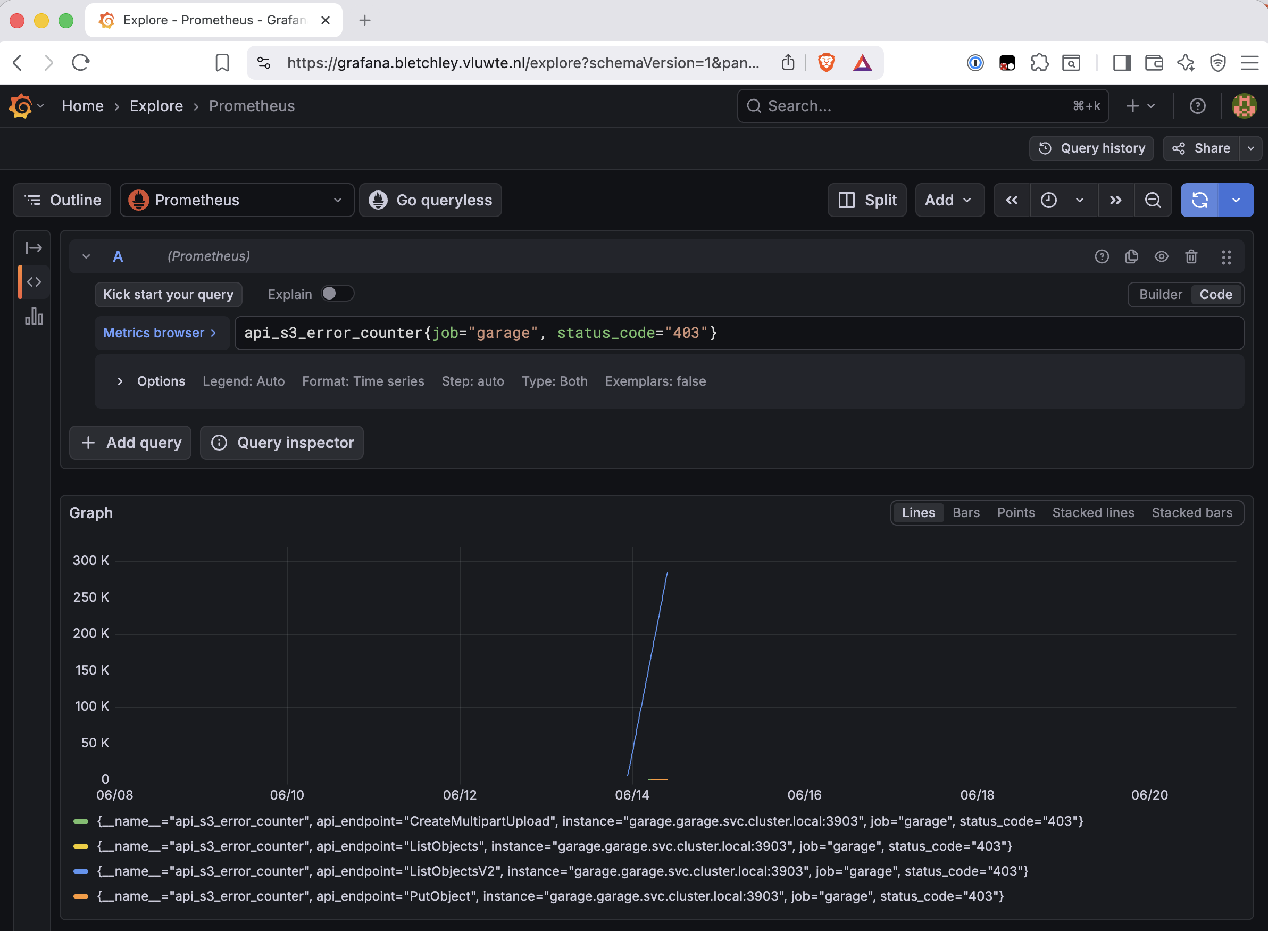Click the query A drag handle icon
Screen dimensions: 1268x931
point(1227,257)
